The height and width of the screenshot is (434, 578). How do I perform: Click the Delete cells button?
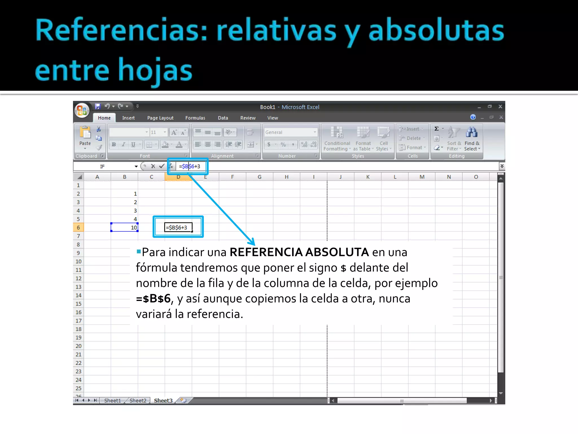point(412,138)
